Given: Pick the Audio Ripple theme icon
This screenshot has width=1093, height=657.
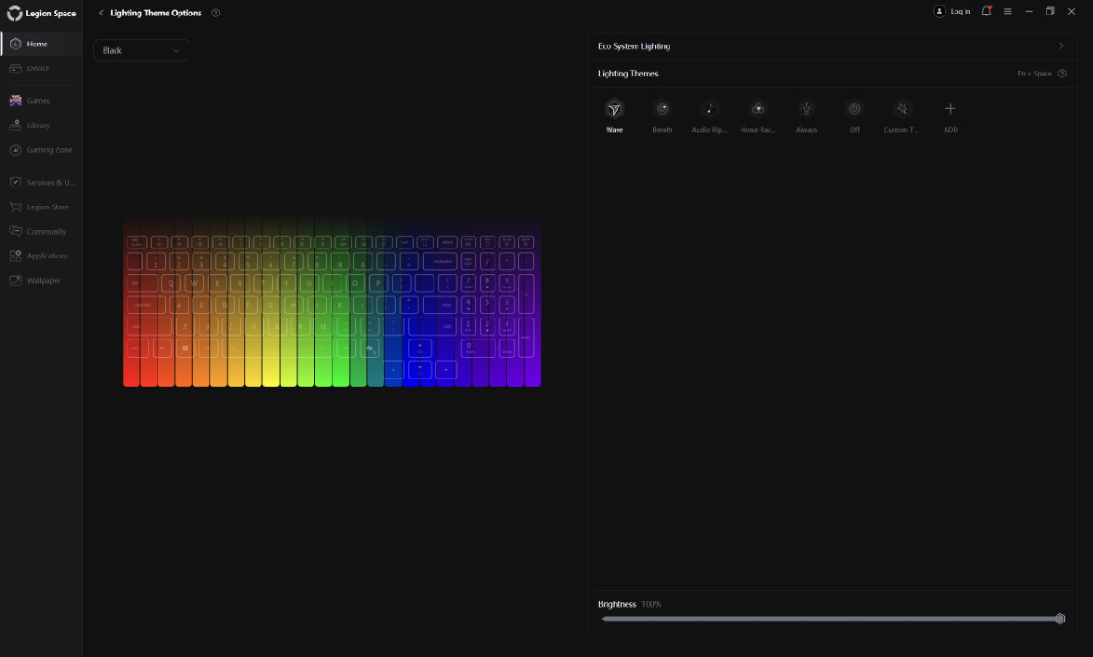Looking at the screenshot, I should 710,109.
